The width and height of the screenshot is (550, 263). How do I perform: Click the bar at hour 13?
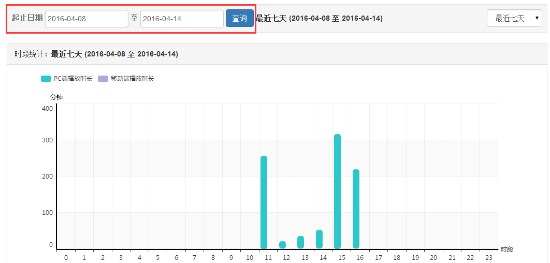coord(300,242)
